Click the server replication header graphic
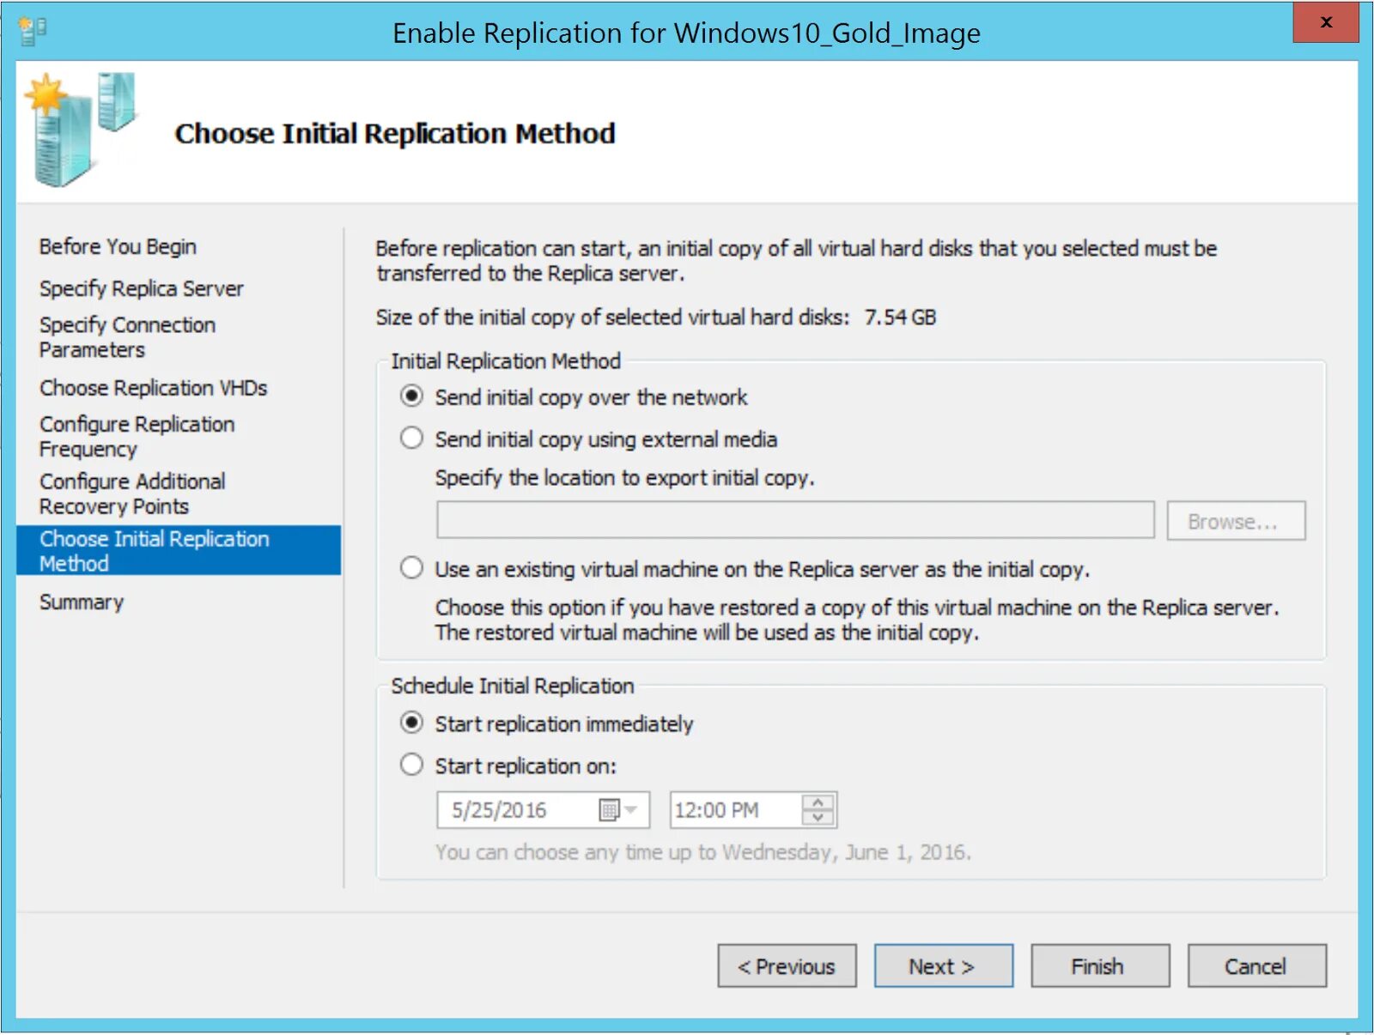 (x=81, y=130)
